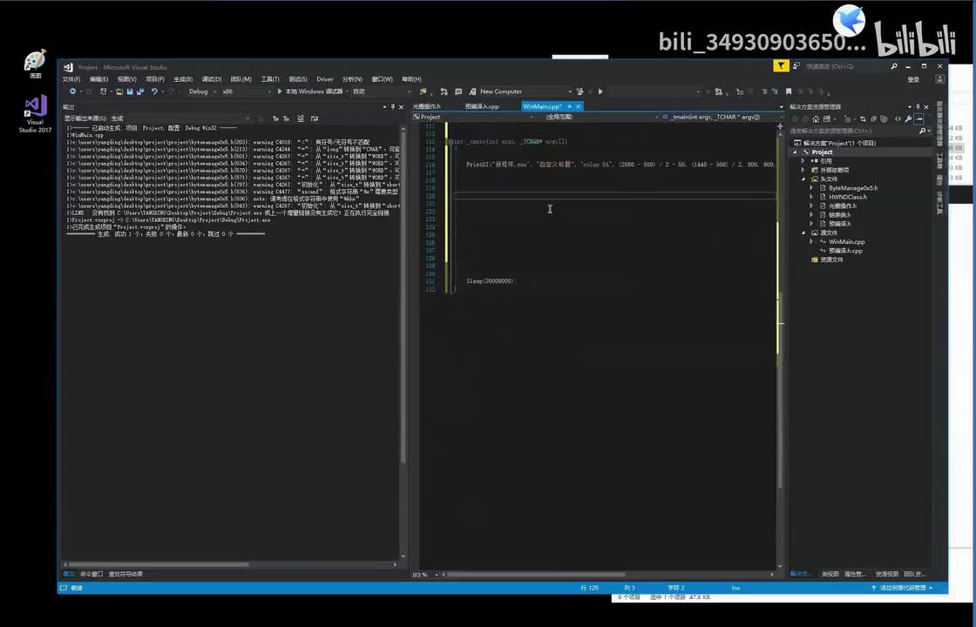Open the Driver menu
This screenshot has width=976, height=627.
(325, 79)
